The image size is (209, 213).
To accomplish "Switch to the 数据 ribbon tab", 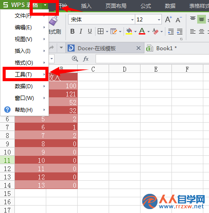I will (x=170, y=6).
